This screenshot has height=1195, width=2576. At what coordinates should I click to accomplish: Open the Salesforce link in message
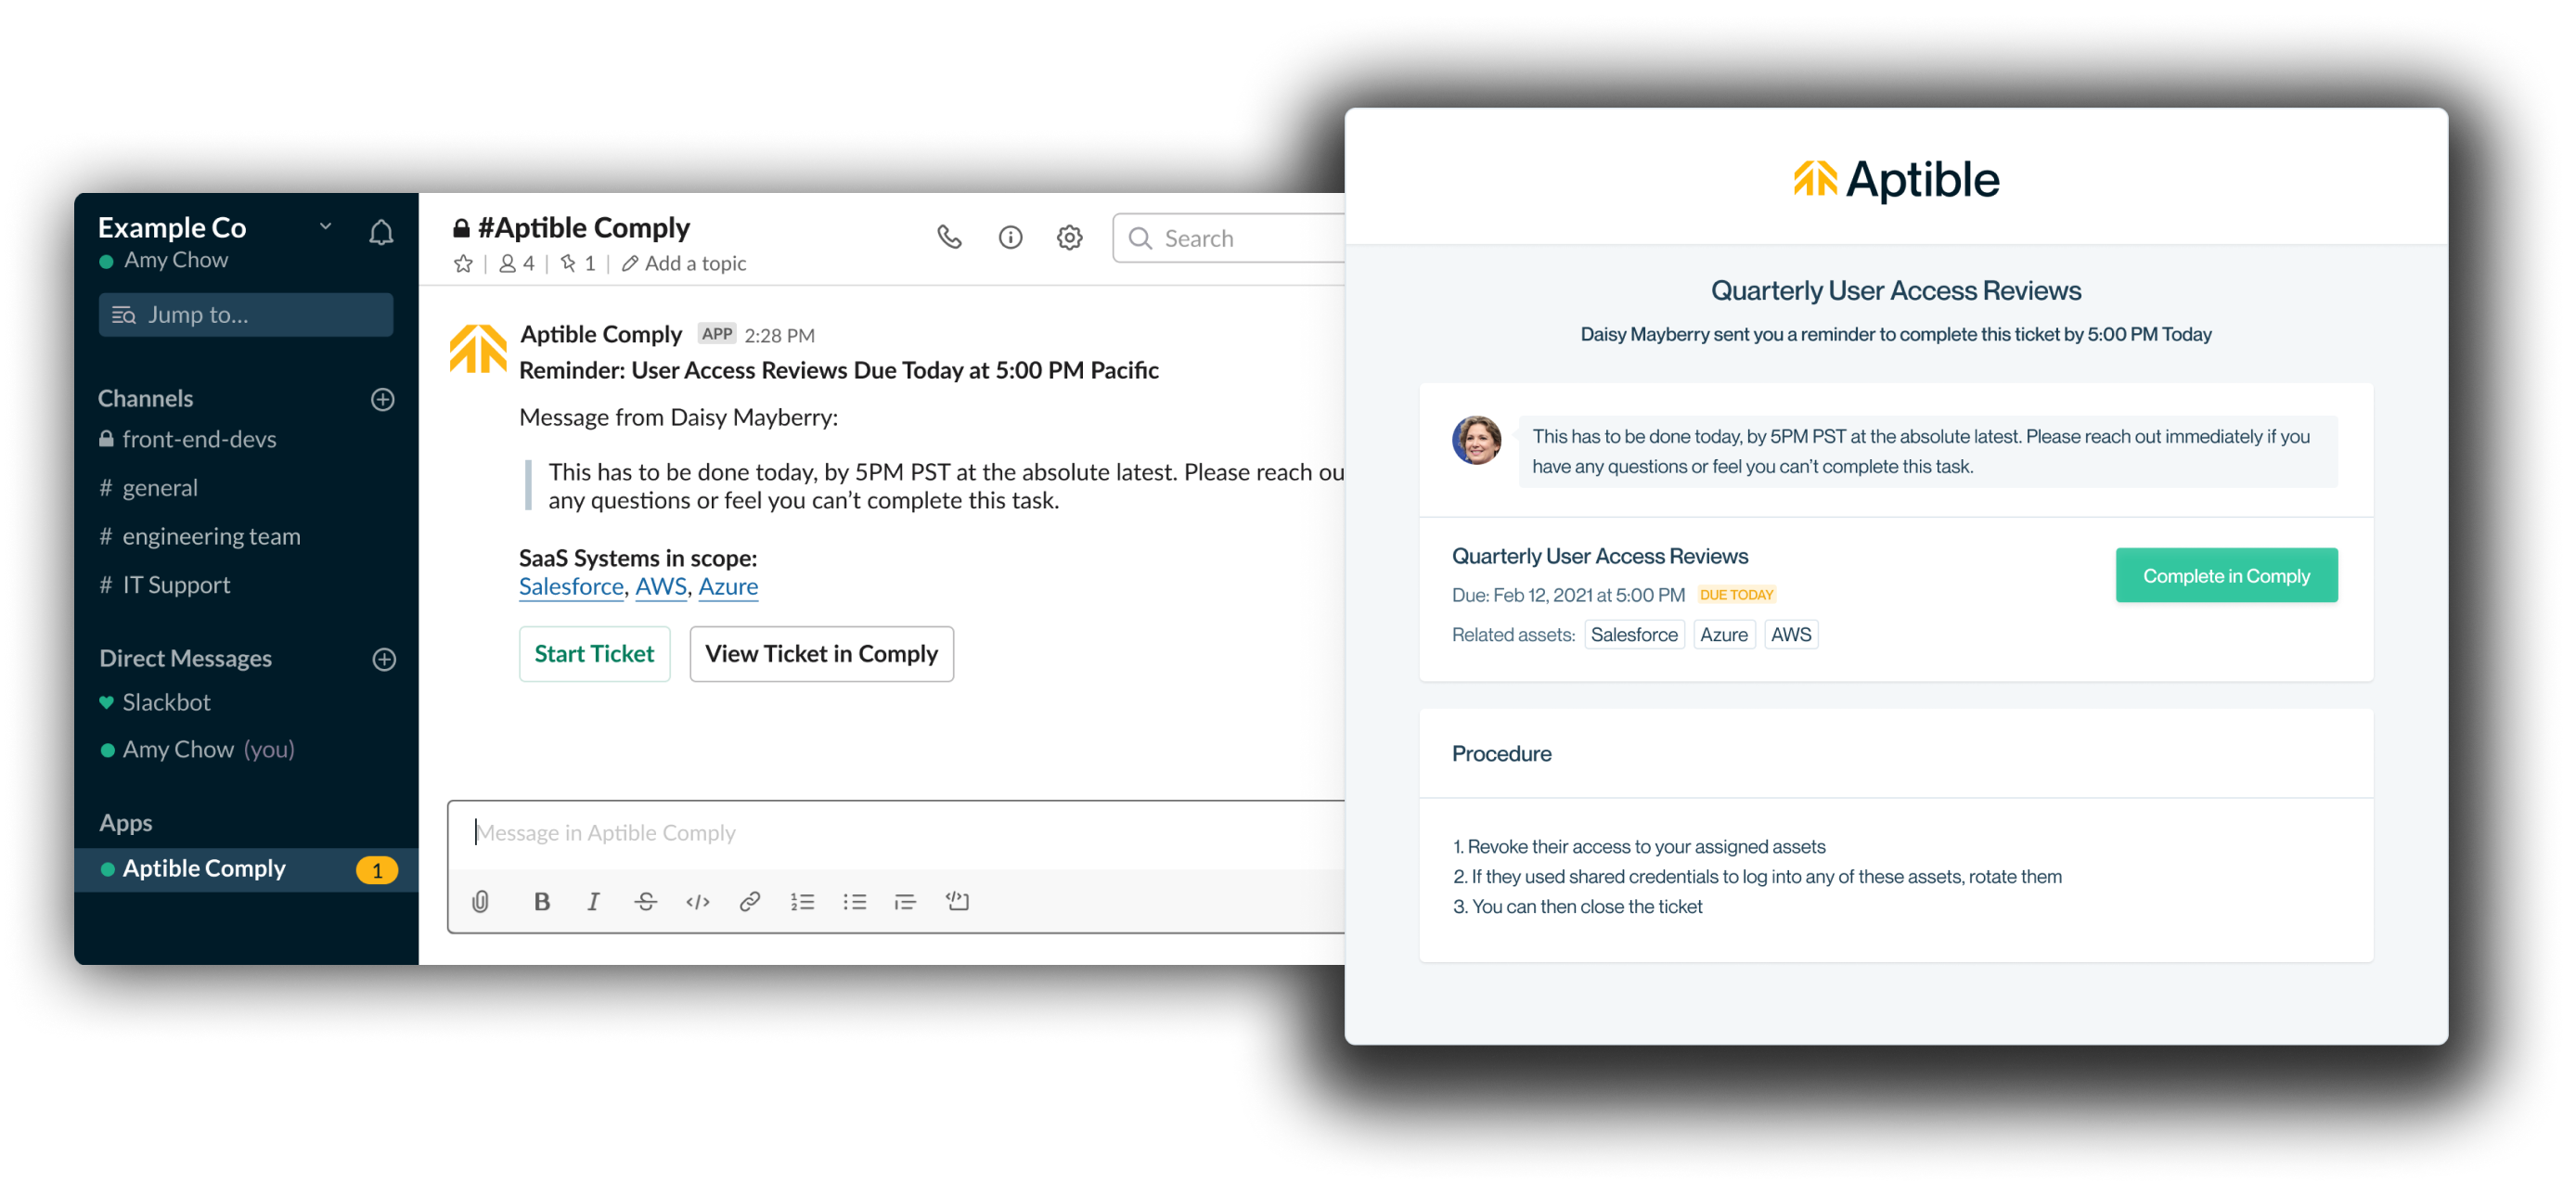(571, 587)
